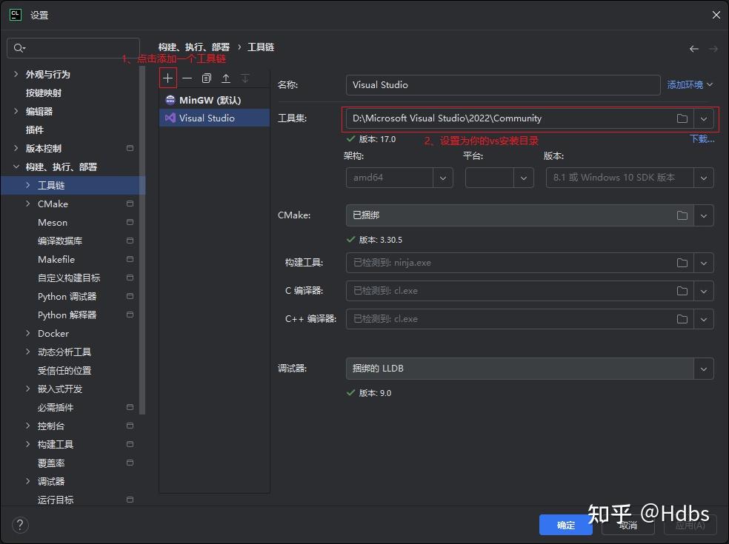Open folder browser for 工具集 path
Viewport: 729px width, 544px height.
(682, 118)
